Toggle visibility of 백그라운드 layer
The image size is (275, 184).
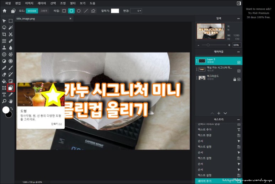(x=239, y=79)
